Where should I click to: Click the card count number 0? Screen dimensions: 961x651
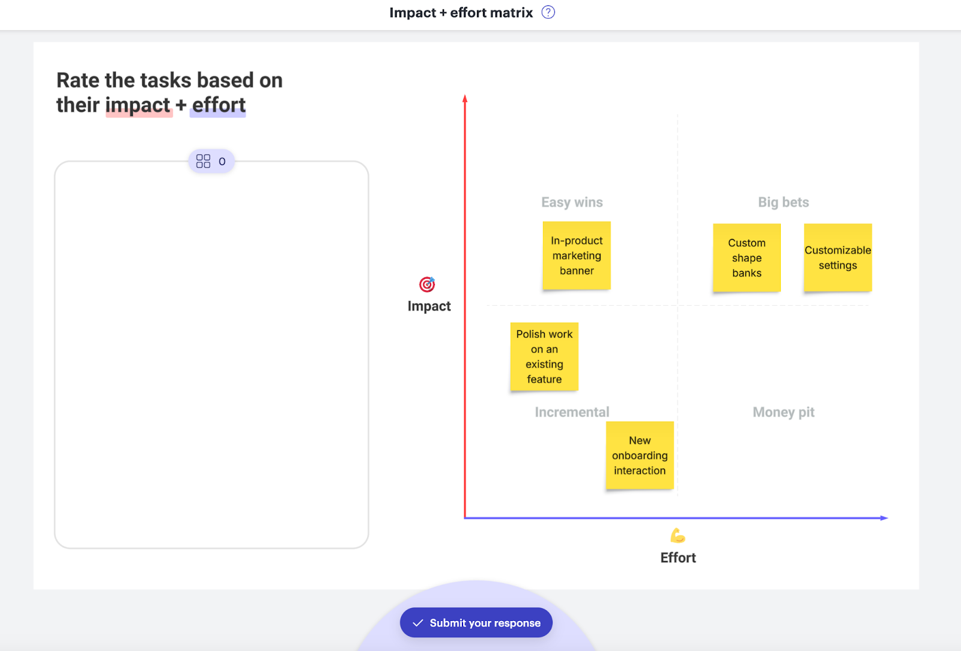[x=222, y=161]
